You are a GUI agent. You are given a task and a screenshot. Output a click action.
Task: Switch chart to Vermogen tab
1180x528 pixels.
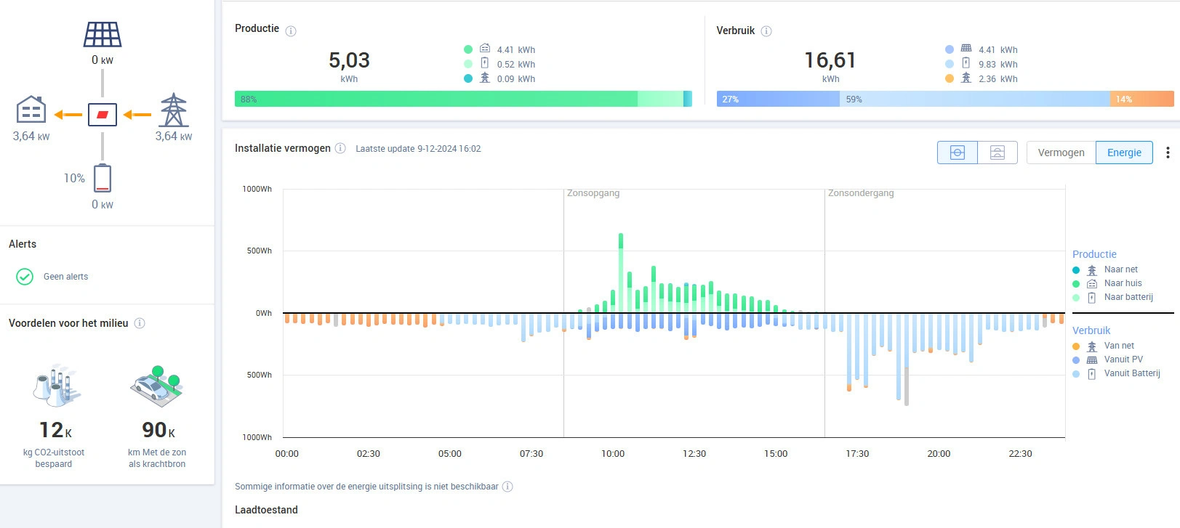click(x=1061, y=153)
